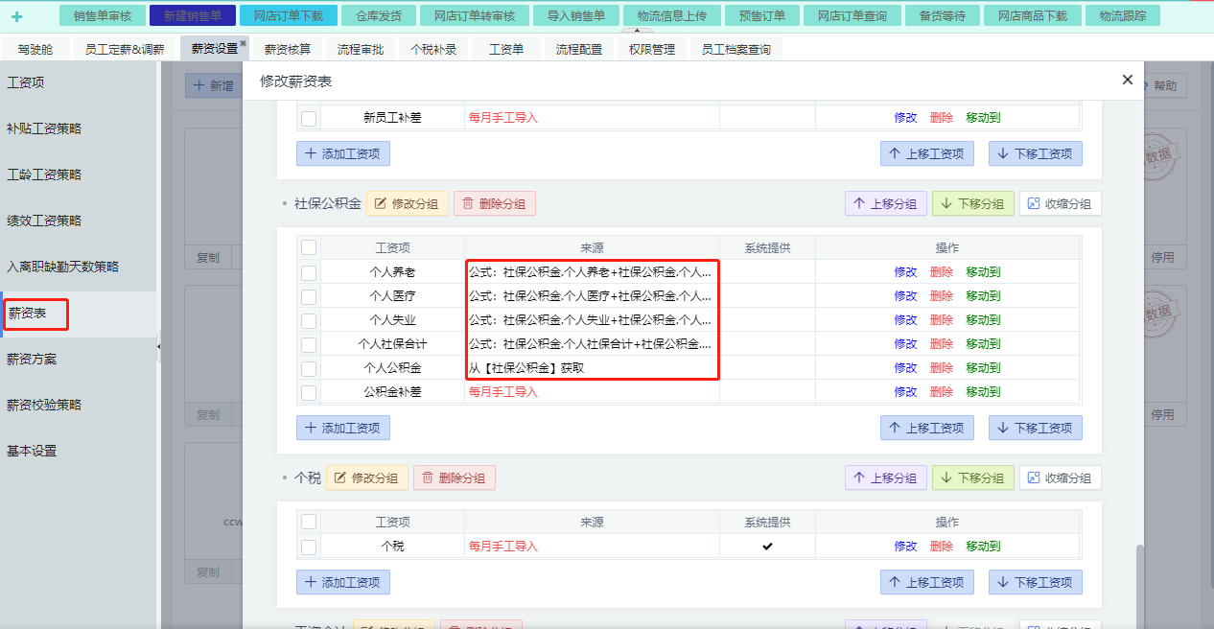Tick the checkbox for 个人公积金
This screenshot has width=1214, height=629.
click(x=309, y=368)
